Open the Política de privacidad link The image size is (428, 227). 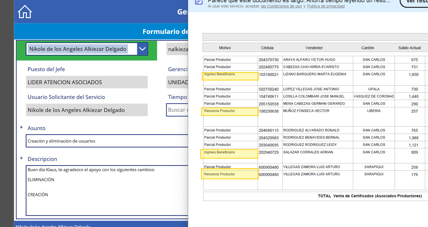(325, 6)
